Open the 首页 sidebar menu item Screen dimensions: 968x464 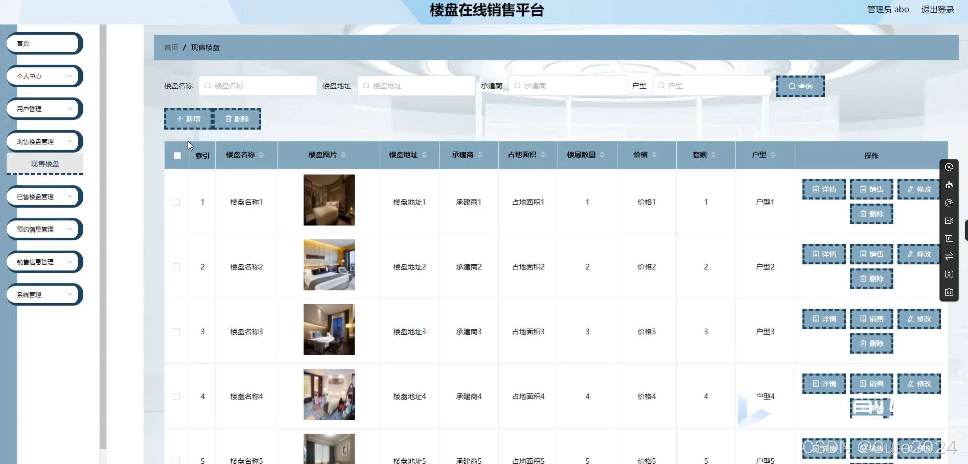pyautogui.click(x=44, y=44)
